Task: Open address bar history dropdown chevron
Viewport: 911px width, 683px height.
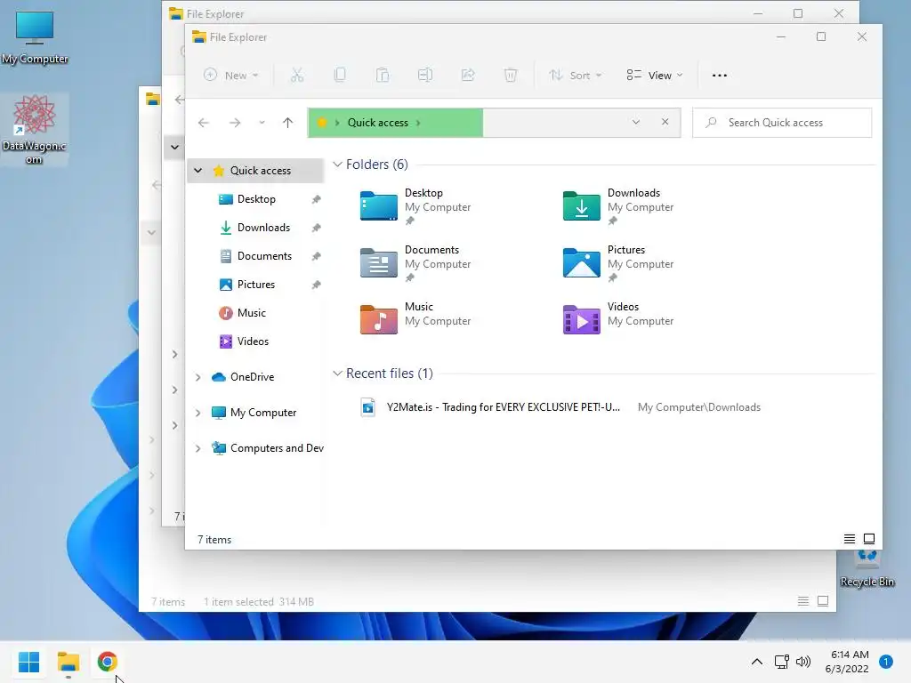Action: [635, 122]
